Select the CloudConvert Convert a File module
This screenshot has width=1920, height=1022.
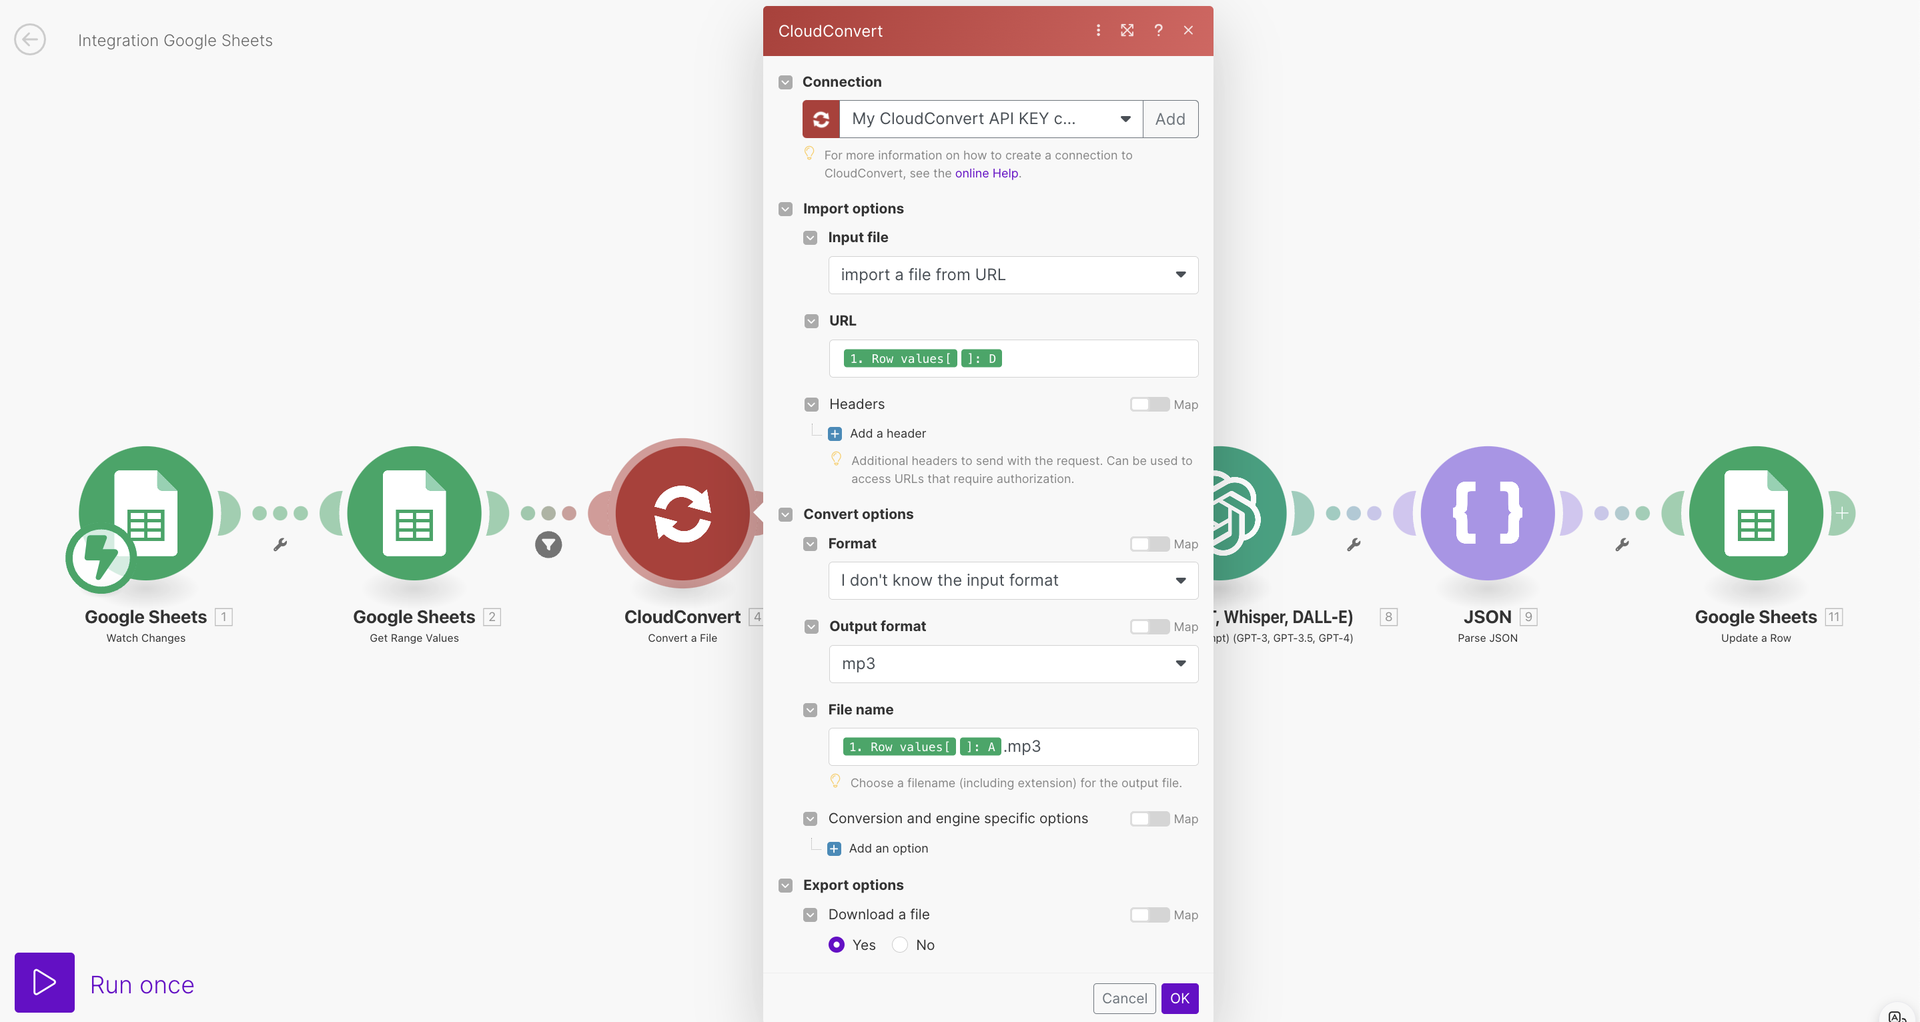click(x=682, y=513)
